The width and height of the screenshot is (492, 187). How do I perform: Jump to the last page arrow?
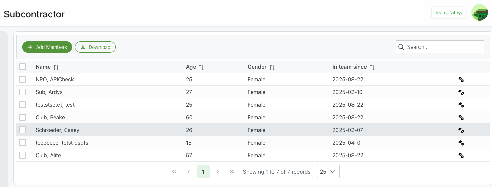[232, 172]
